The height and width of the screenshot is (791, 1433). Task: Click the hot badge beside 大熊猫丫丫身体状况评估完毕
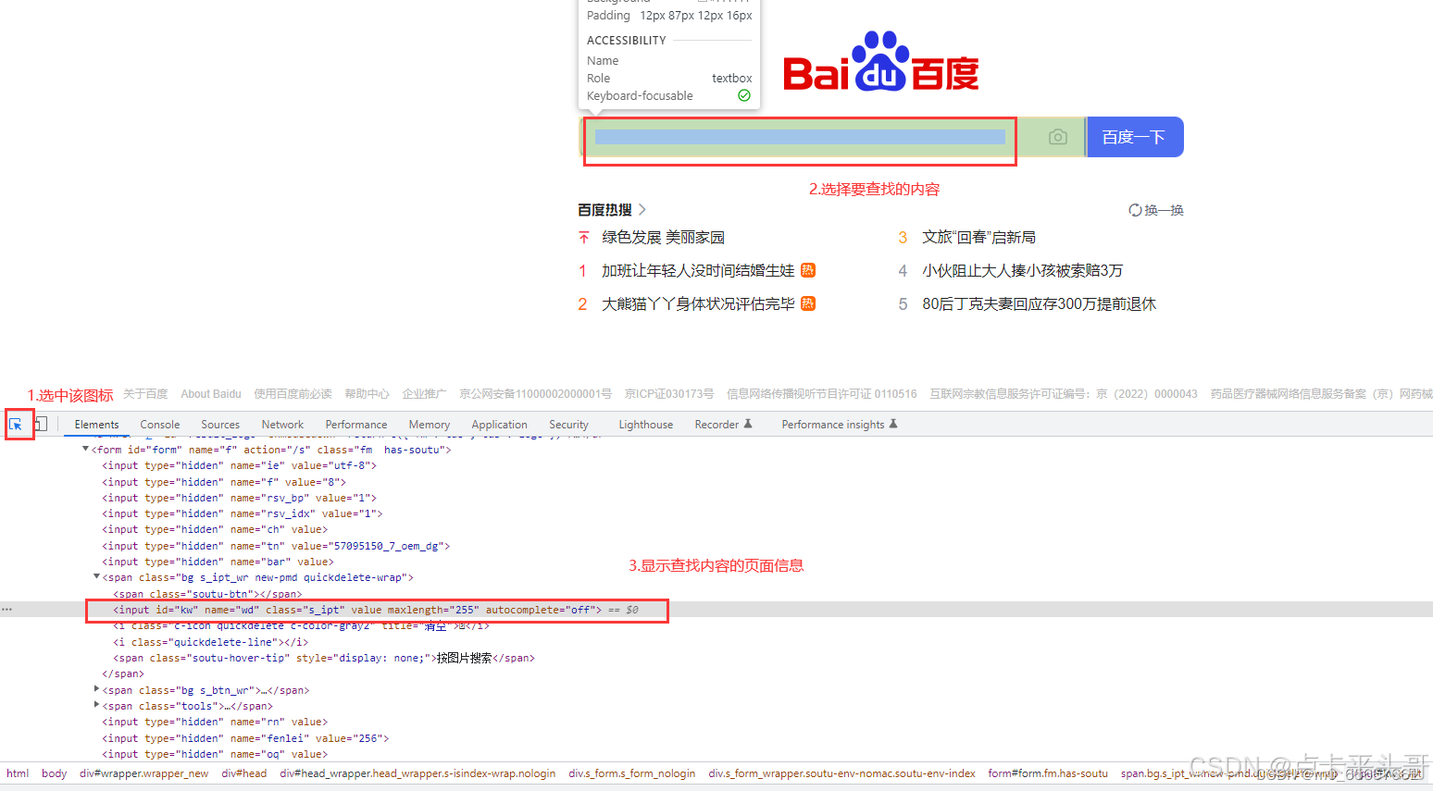click(x=808, y=303)
